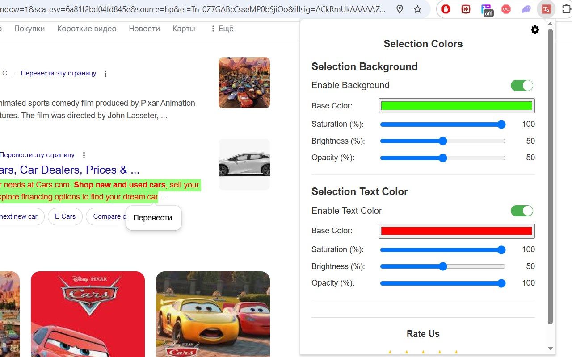Click the 'Selection Text Color' section heading

click(x=360, y=191)
